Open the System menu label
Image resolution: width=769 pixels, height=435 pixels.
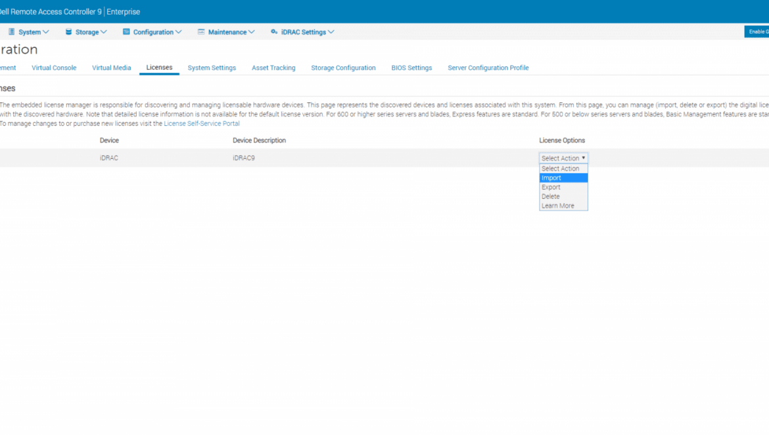[x=30, y=32]
